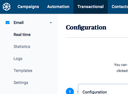
Task: Open the Campaigns tab
Action: point(28,7)
